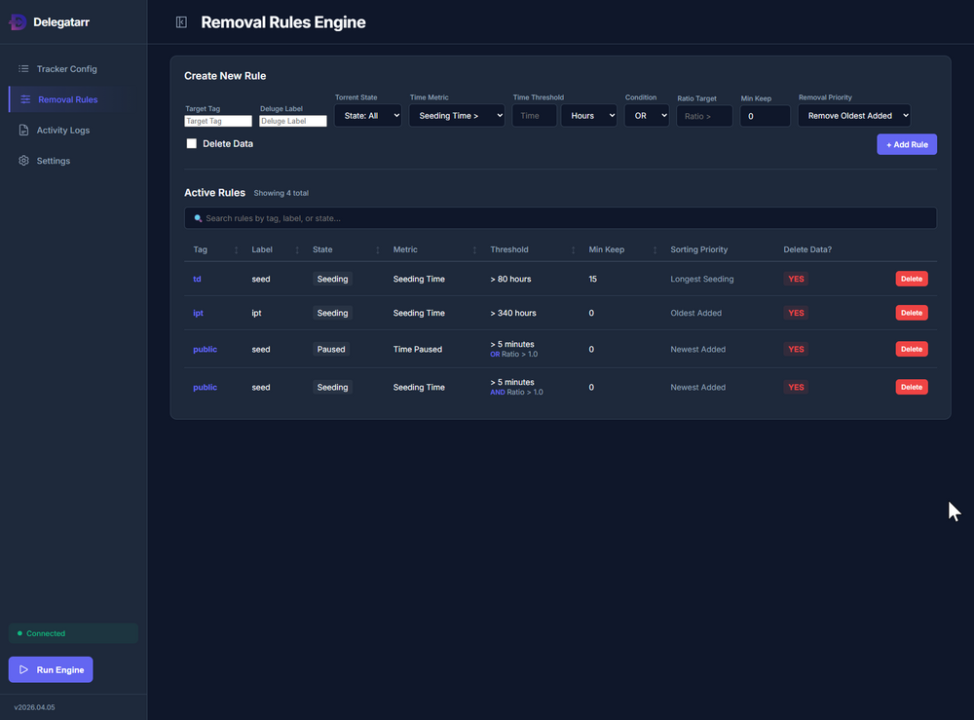This screenshot has height=720, width=974.
Task: Open Activity Logs in sidebar
Action: point(73,130)
